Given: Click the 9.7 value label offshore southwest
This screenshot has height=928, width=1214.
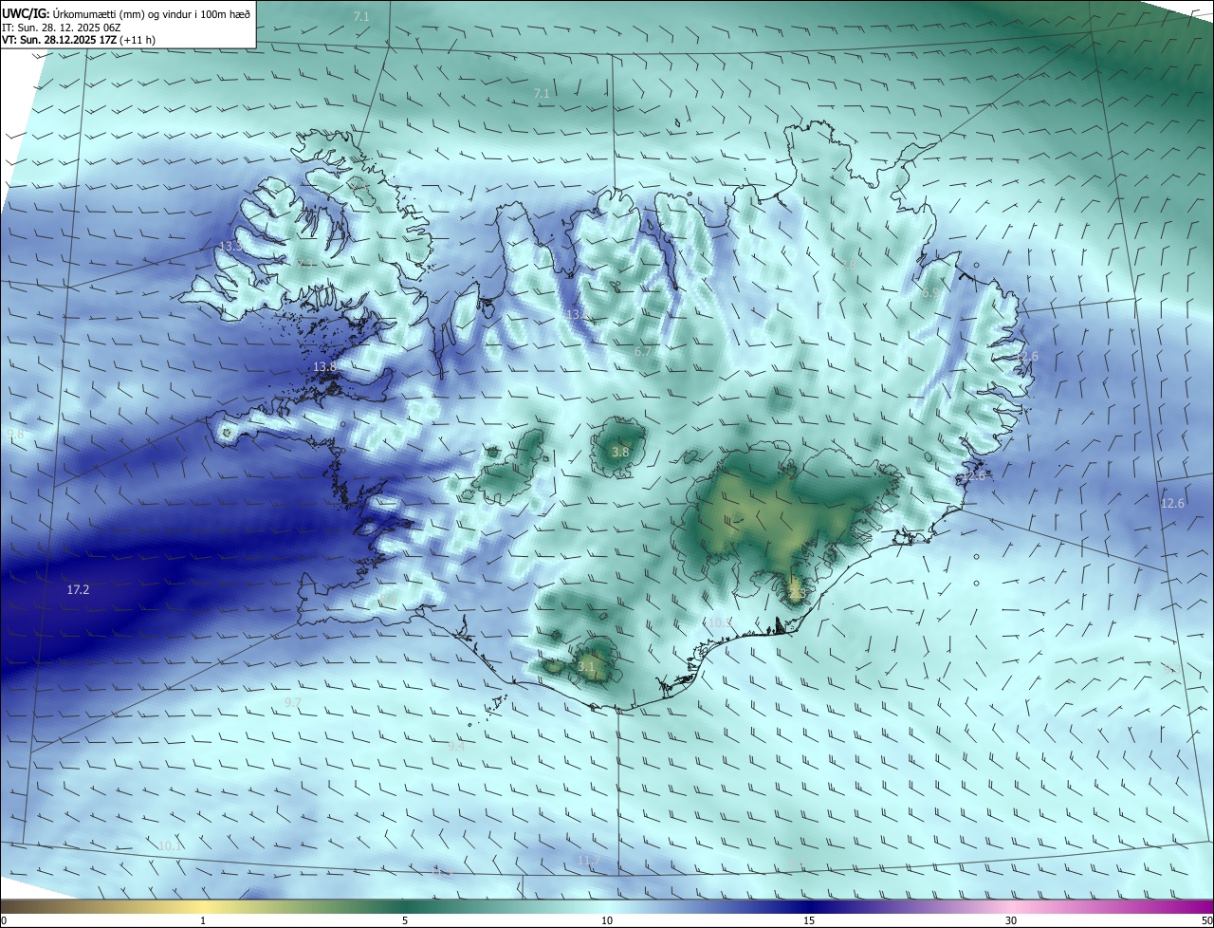Looking at the screenshot, I should [x=293, y=702].
